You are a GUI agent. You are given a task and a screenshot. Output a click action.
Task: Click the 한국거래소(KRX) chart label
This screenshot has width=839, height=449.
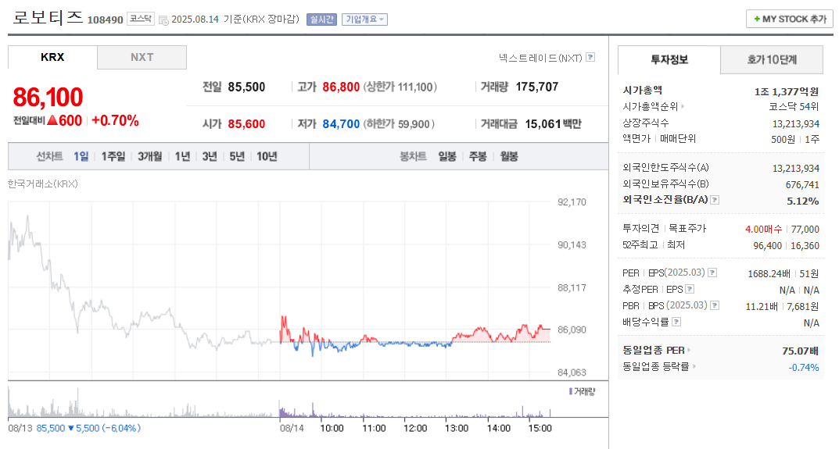coord(43,184)
